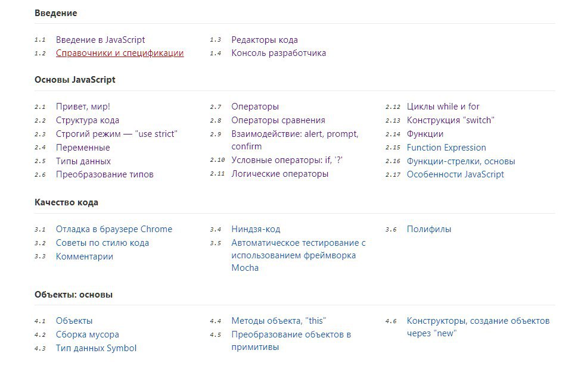Screen dimensions: 578x369
Task: Open the "Привет, мир!" lesson
Action: (83, 107)
